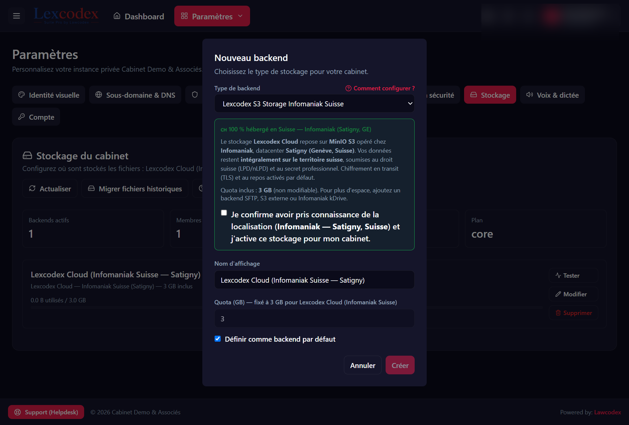
Task: Open the hamburger sidebar menu
Action: (x=16, y=16)
